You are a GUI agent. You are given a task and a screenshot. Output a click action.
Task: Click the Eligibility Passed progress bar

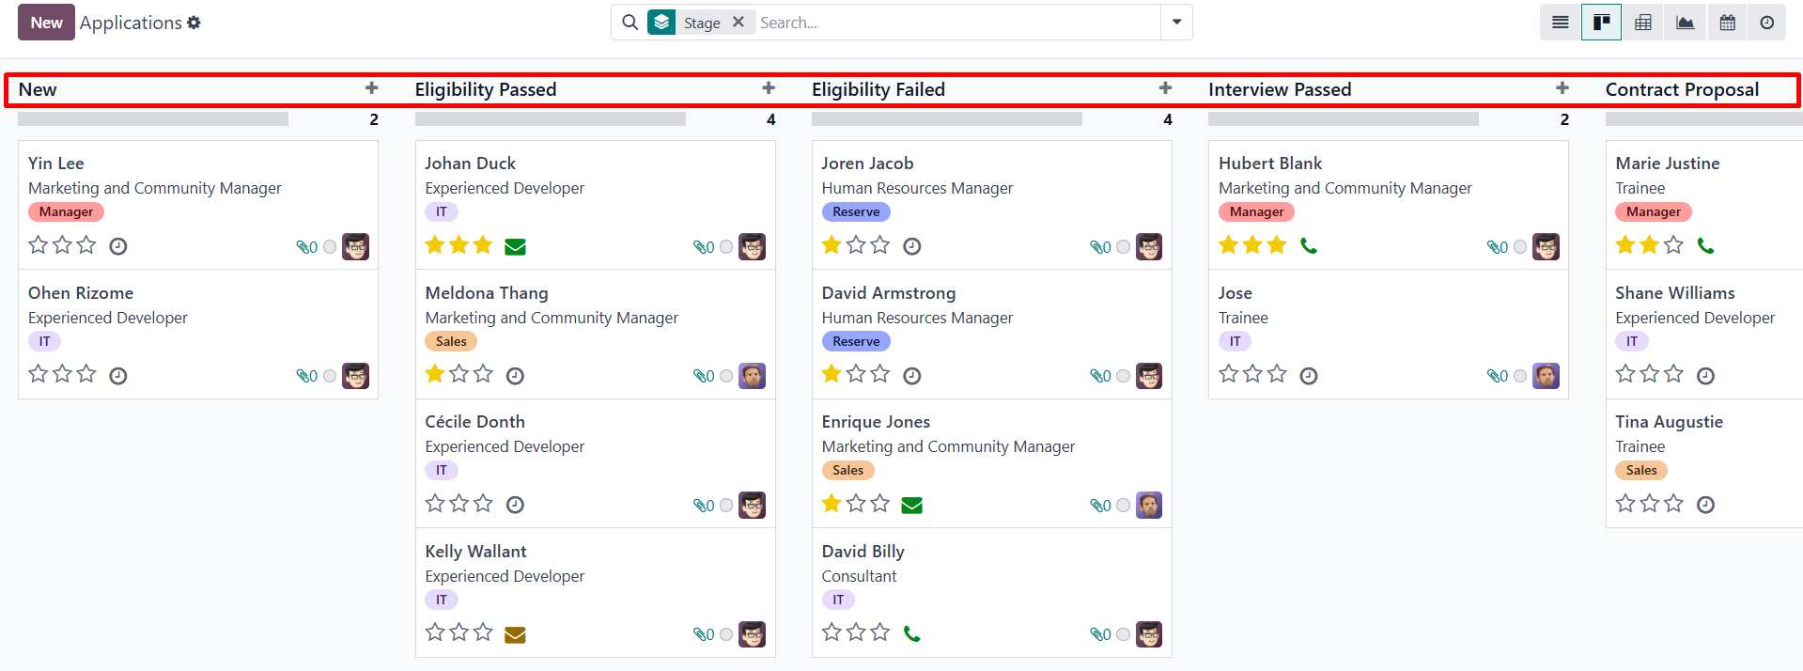point(551,119)
